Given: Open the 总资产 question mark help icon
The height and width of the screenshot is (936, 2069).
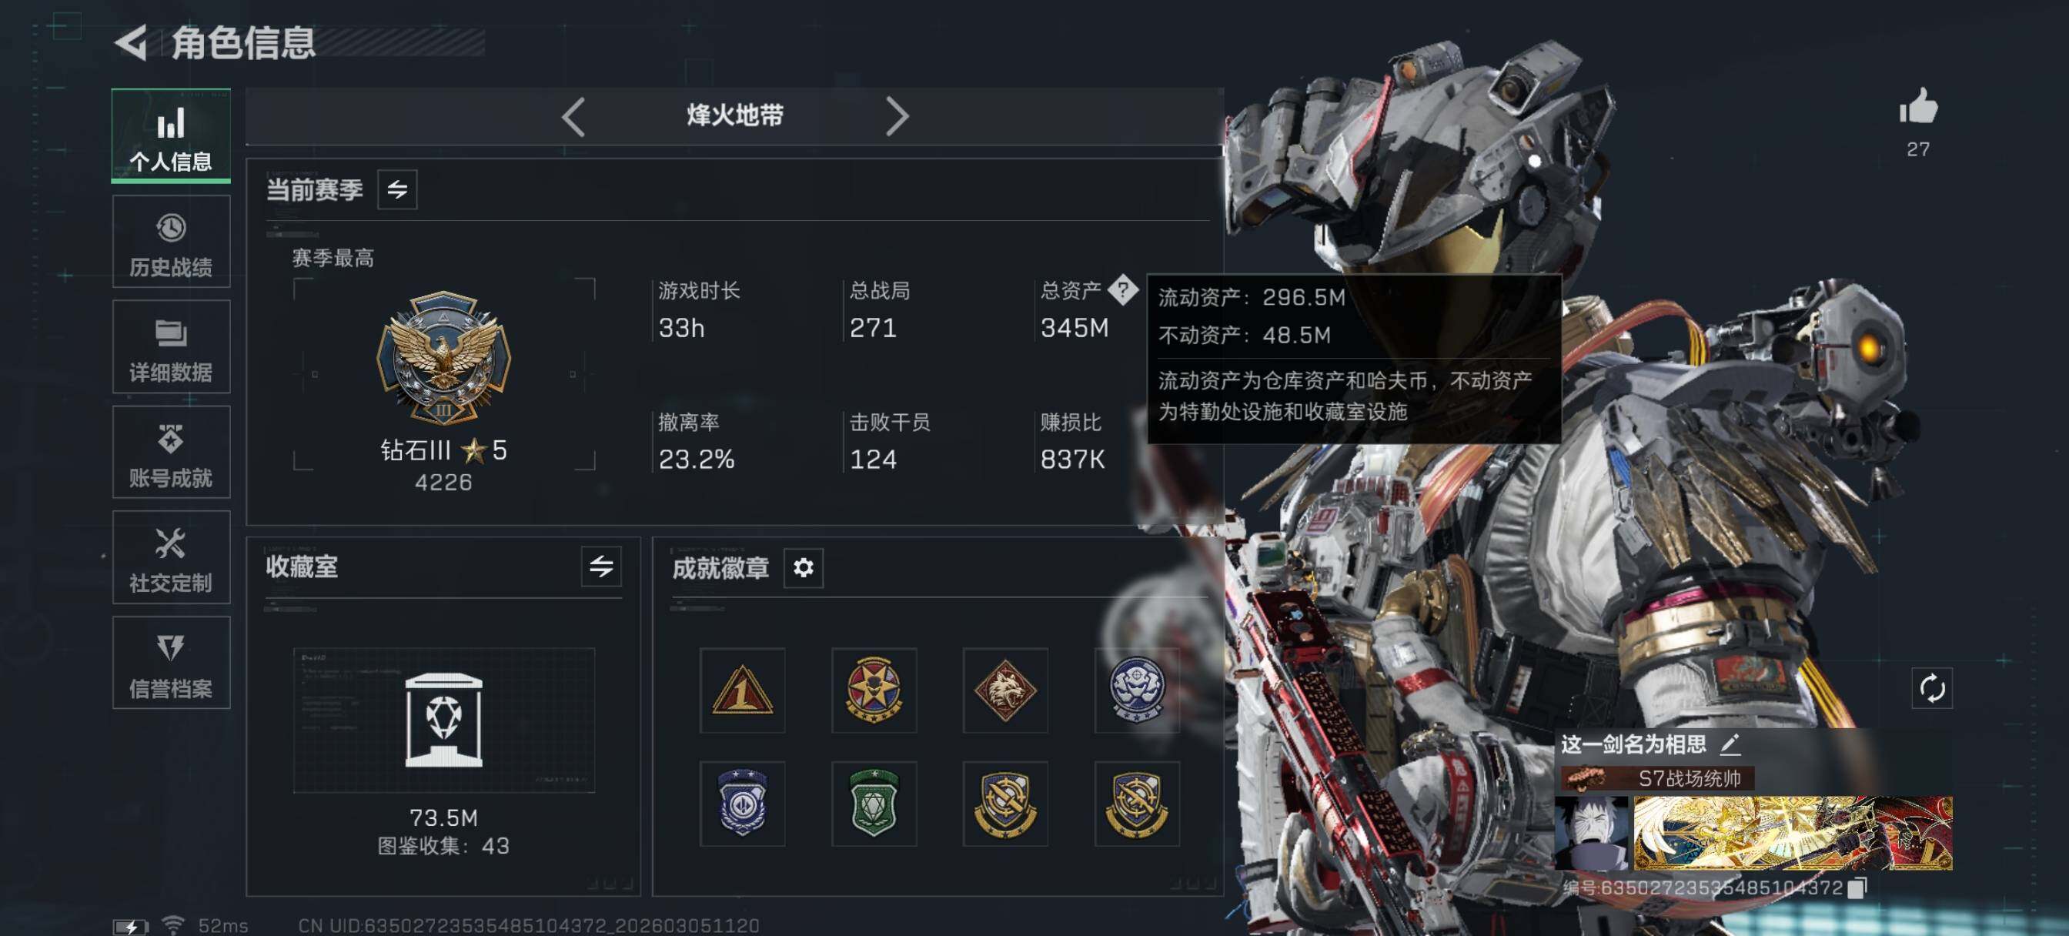Looking at the screenshot, I should (x=1123, y=289).
